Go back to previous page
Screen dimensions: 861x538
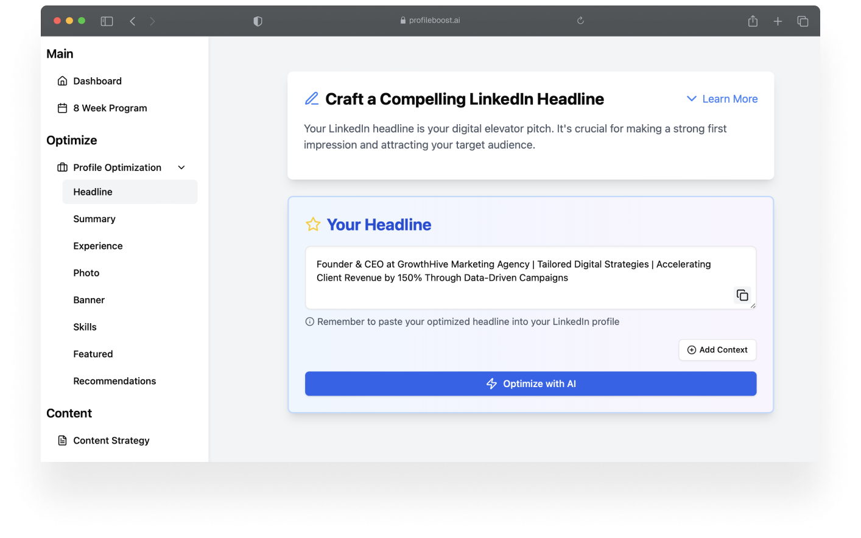click(x=133, y=21)
